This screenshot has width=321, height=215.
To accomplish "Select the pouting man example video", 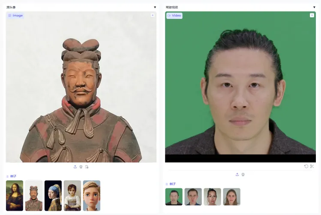I will tap(193, 197).
